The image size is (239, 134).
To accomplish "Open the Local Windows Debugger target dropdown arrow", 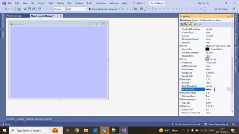I will [x=119, y=9].
